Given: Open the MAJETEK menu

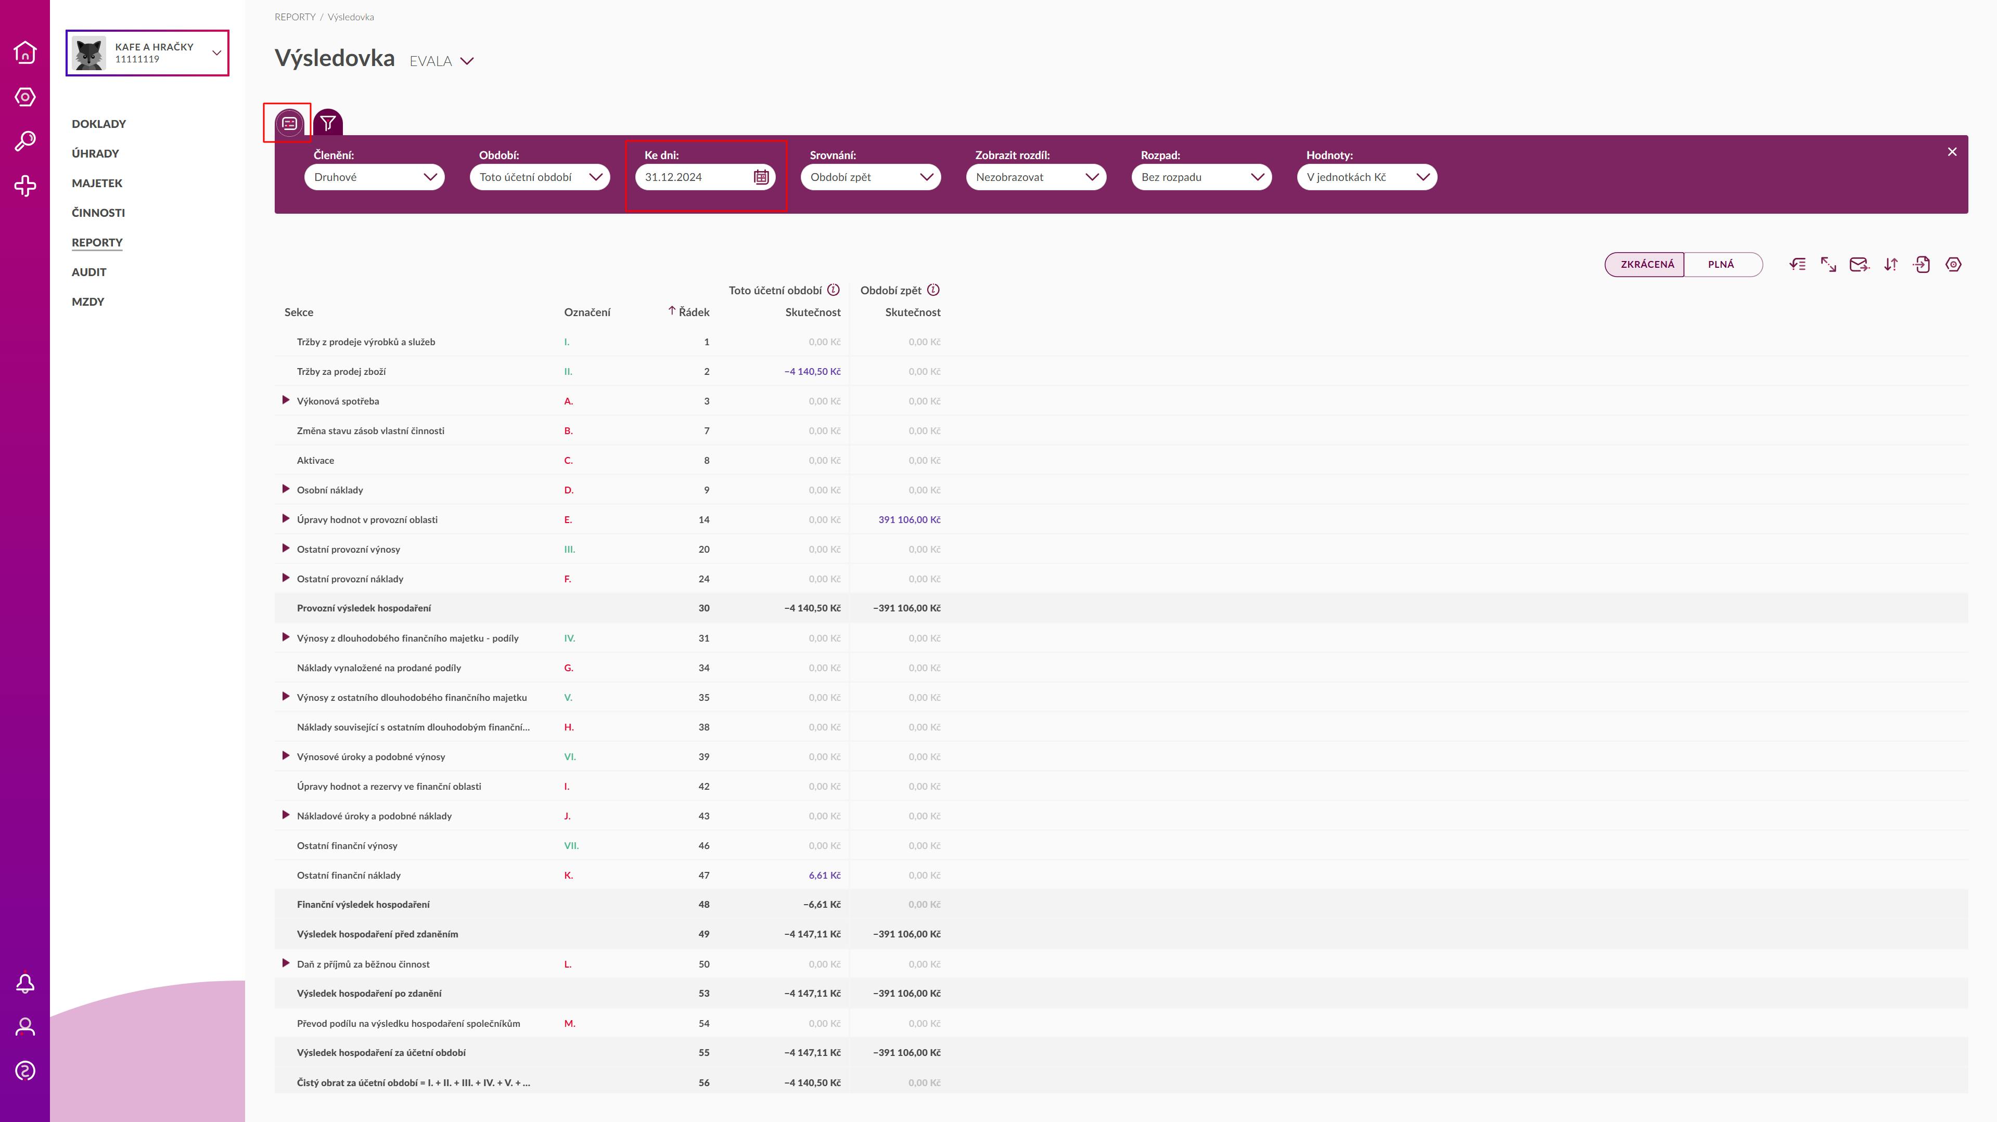Looking at the screenshot, I should click(x=97, y=183).
